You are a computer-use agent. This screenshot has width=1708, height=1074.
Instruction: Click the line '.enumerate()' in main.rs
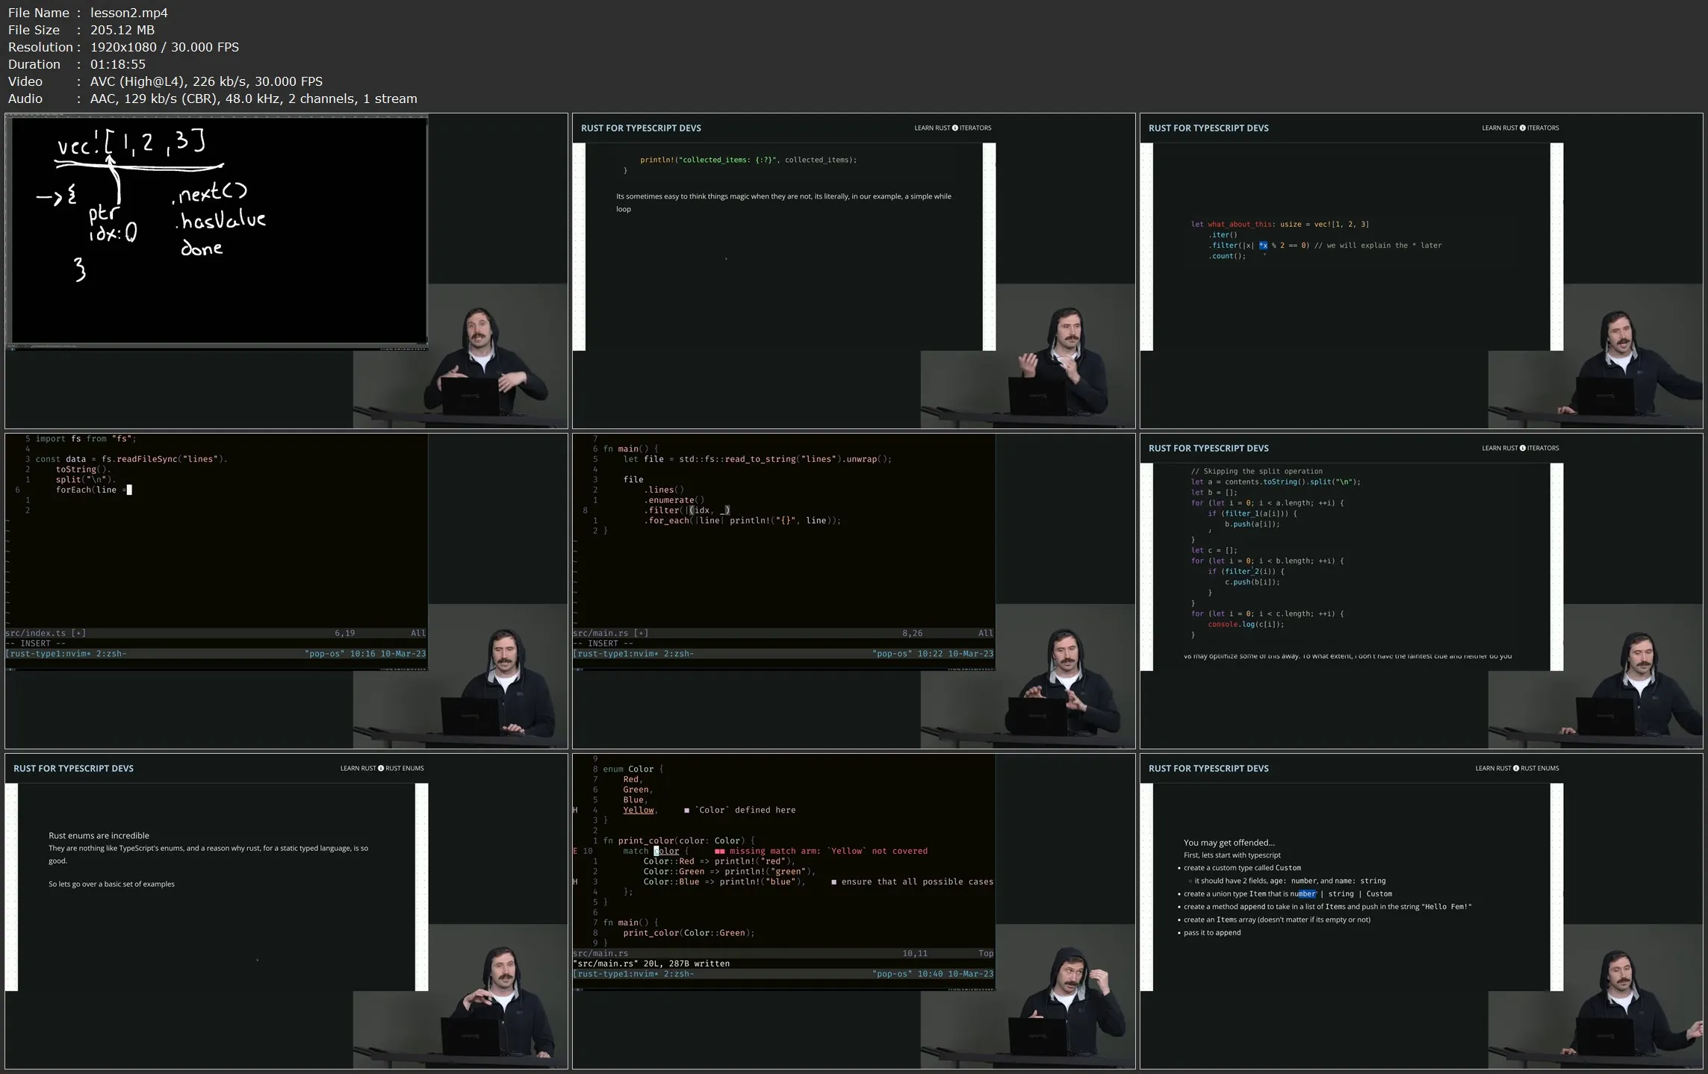point(674,500)
